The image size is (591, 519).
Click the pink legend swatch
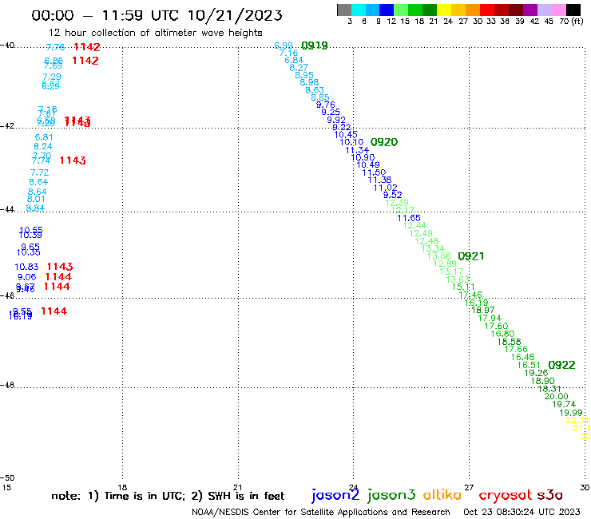[x=558, y=10]
